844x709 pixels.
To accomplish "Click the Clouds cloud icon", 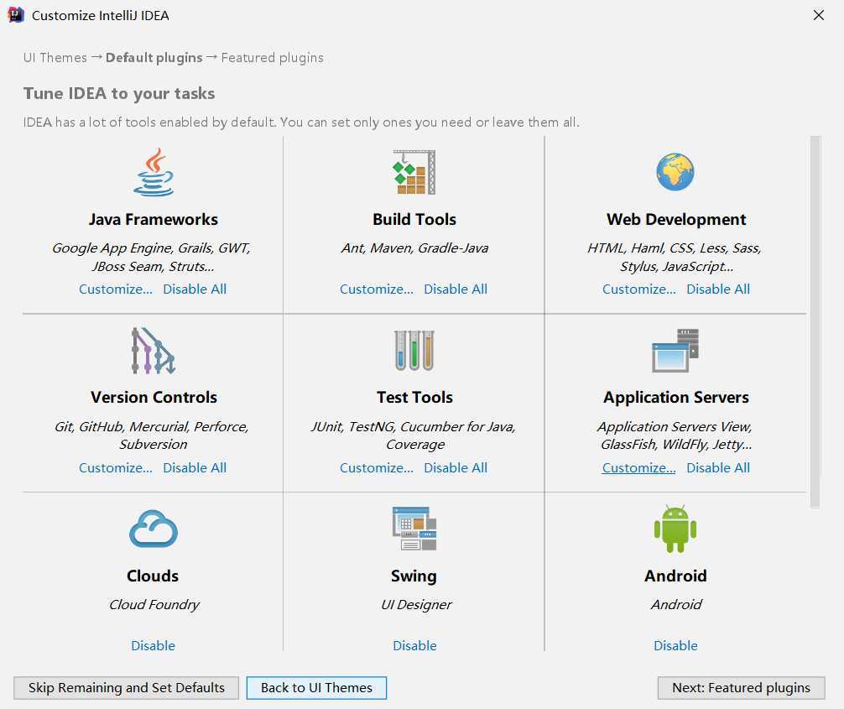I will point(154,529).
